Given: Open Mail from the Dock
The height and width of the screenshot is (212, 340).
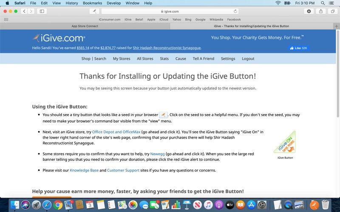Looking at the screenshot, I should (69, 205).
